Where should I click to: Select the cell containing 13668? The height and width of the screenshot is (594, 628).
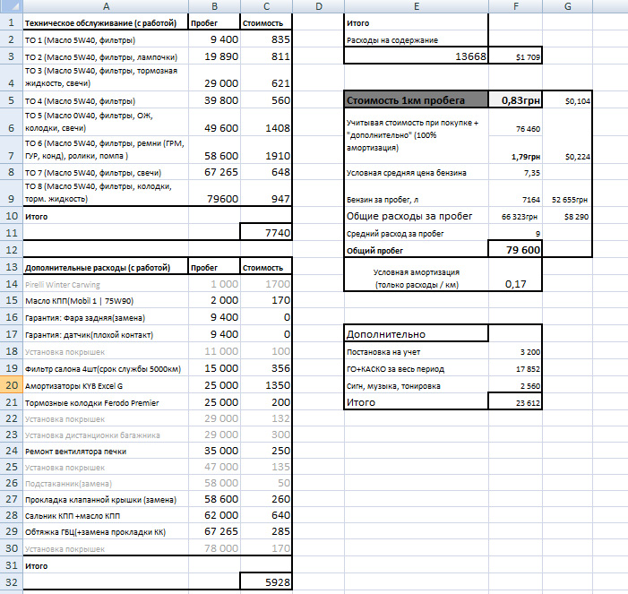point(417,56)
